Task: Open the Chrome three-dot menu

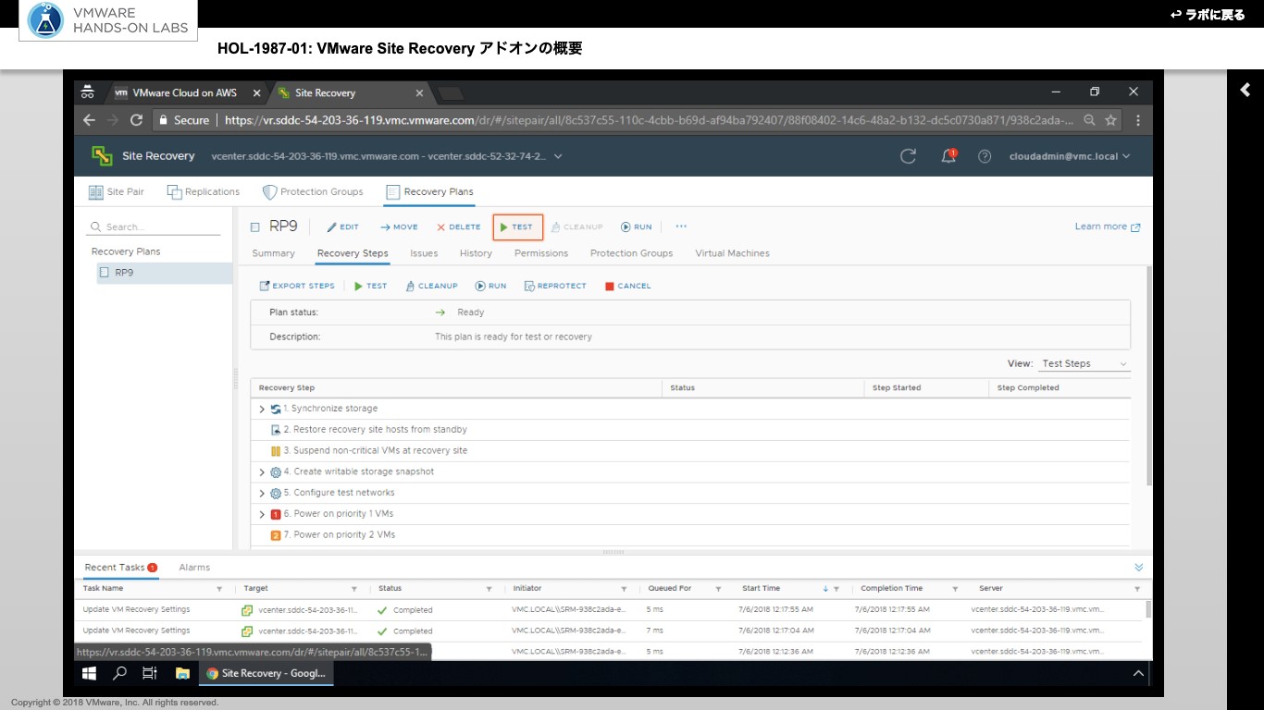Action: [1138, 120]
